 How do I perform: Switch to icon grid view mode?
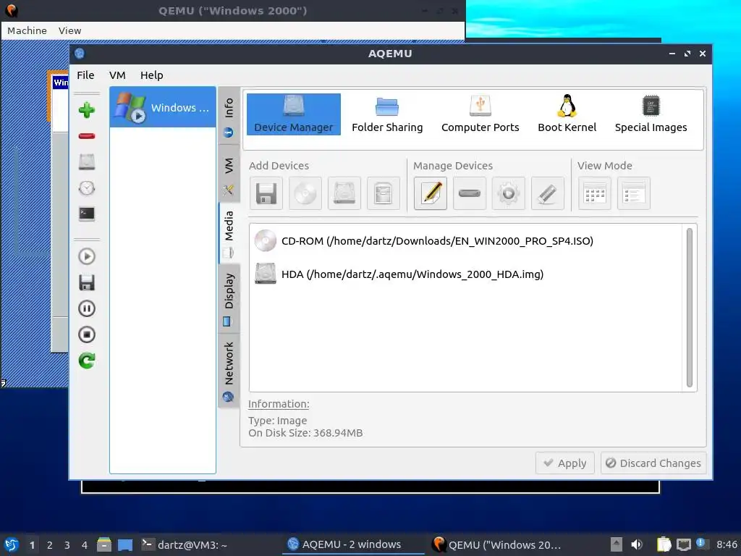tap(595, 193)
